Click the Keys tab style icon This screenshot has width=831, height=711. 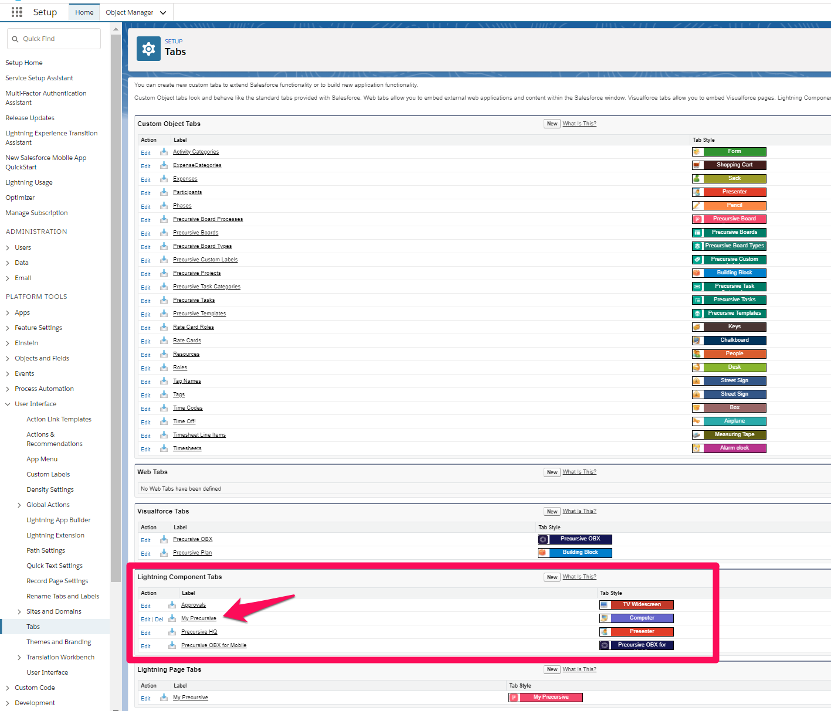697,327
